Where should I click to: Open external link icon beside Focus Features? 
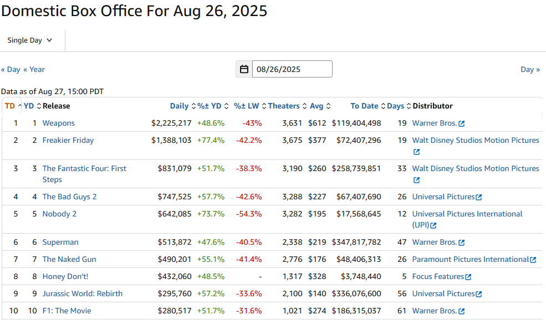click(468, 277)
